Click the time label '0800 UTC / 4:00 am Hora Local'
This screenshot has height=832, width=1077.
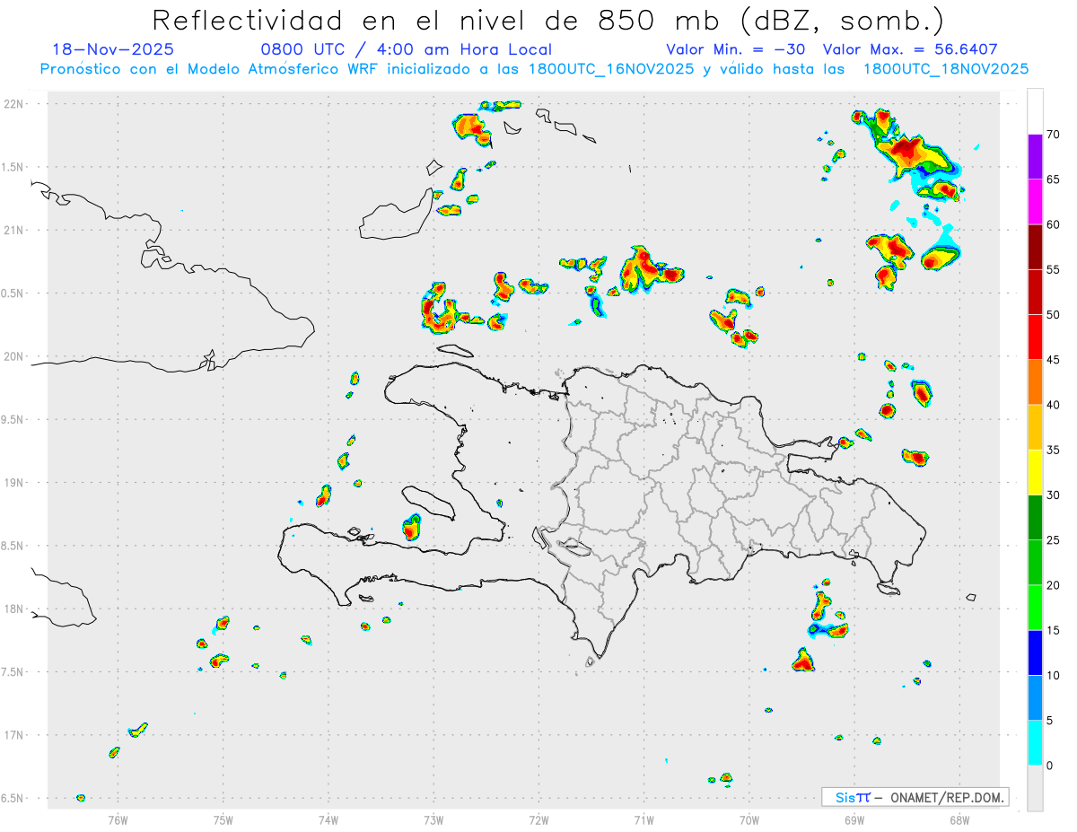click(406, 49)
